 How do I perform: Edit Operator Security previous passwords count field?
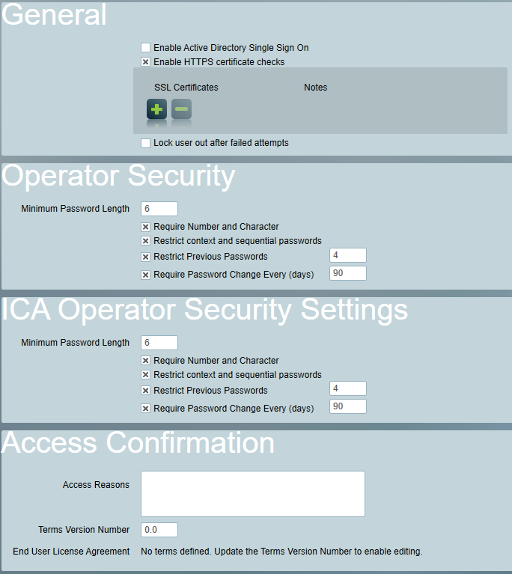point(348,255)
